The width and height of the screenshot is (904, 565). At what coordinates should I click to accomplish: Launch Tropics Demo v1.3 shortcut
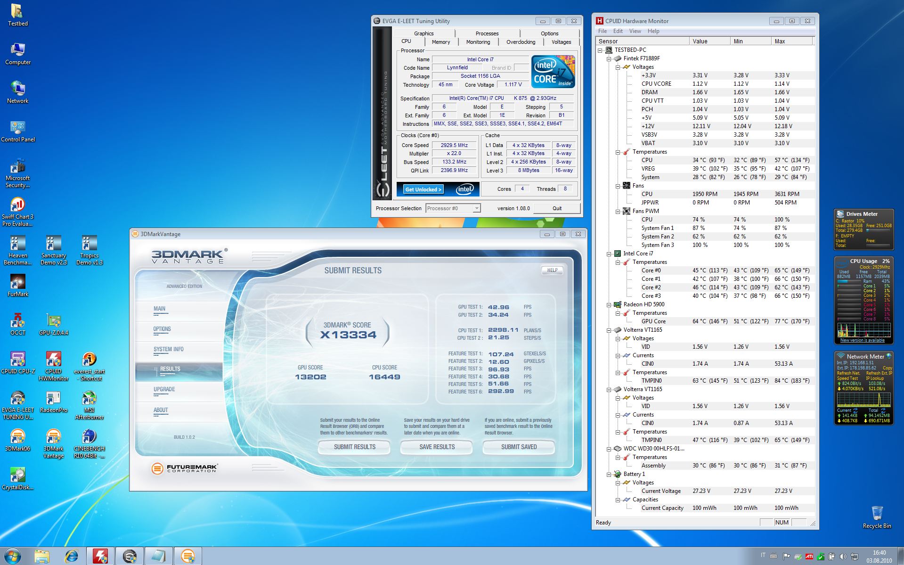[x=89, y=250]
